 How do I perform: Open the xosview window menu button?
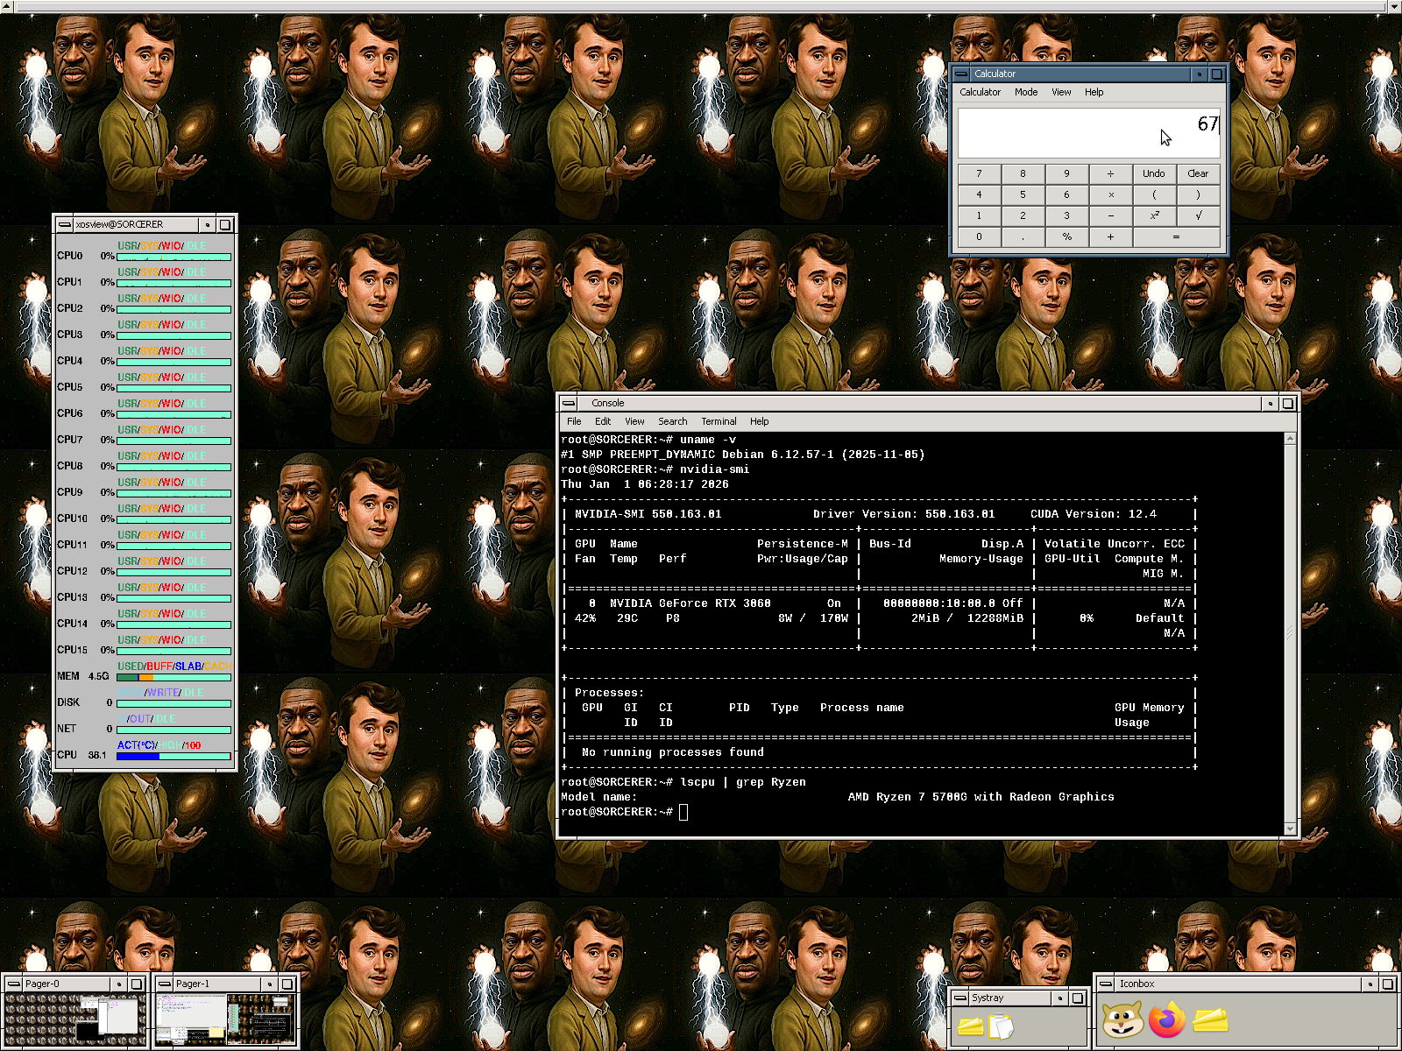point(65,225)
